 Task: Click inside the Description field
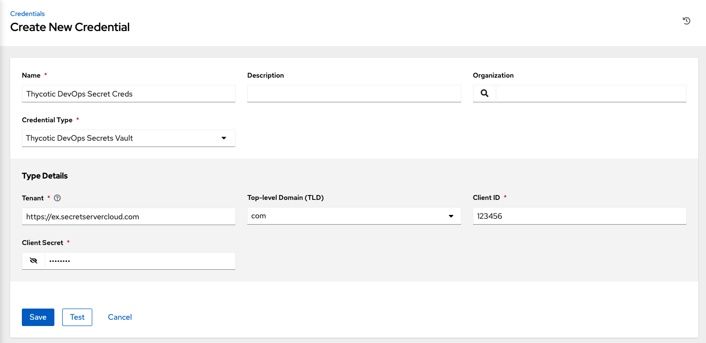click(354, 94)
